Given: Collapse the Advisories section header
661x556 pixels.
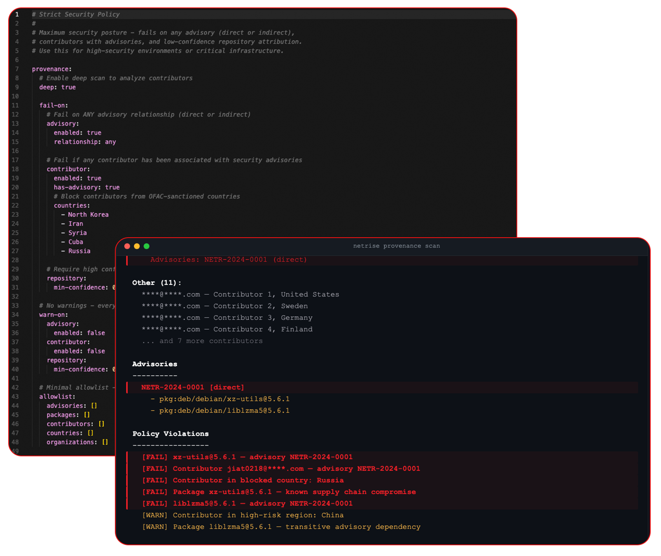Looking at the screenshot, I should (154, 364).
